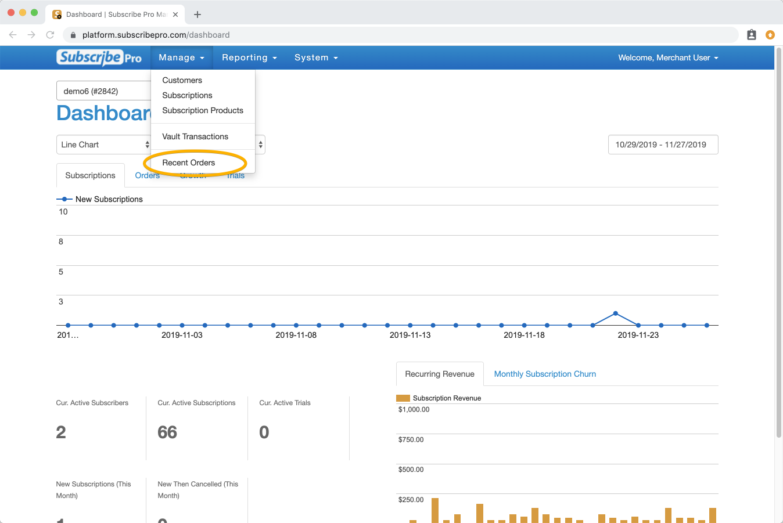Image resolution: width=783 pixels, height=523 pixels.
Task: Open the System dropdown menu
Action: tap(316, 57)
